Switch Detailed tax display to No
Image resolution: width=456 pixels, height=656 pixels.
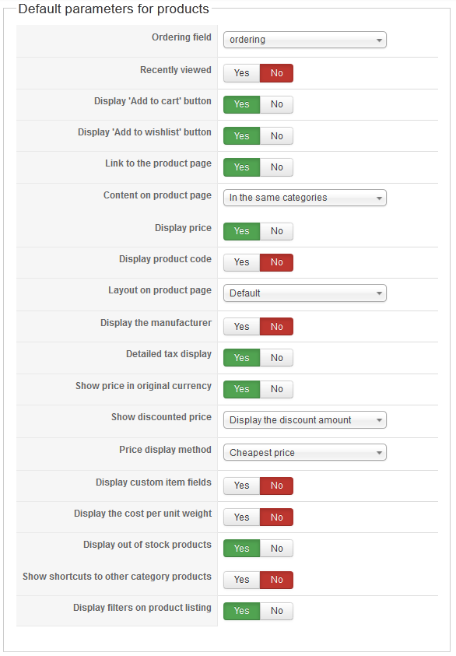point(276,358)
